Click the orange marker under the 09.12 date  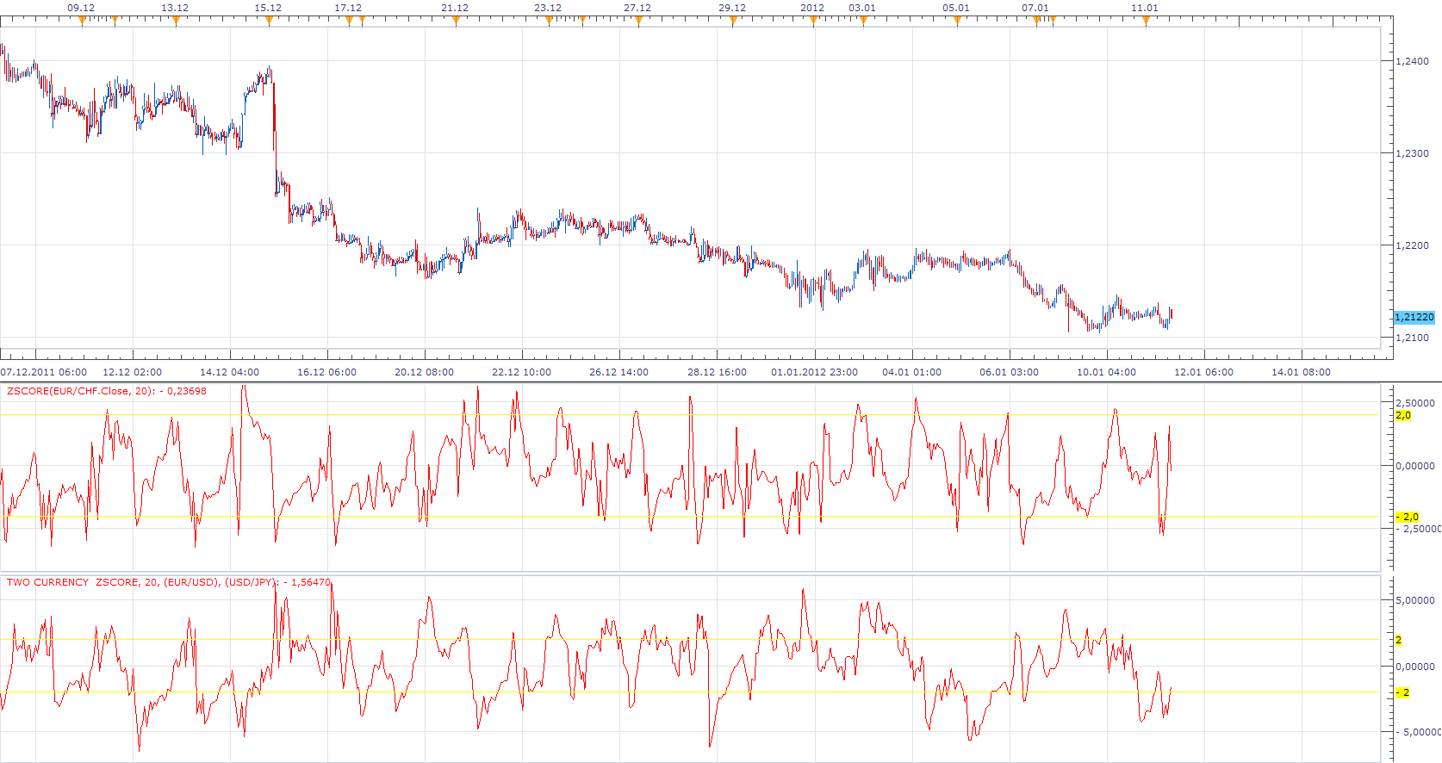(x=82, y=21)
